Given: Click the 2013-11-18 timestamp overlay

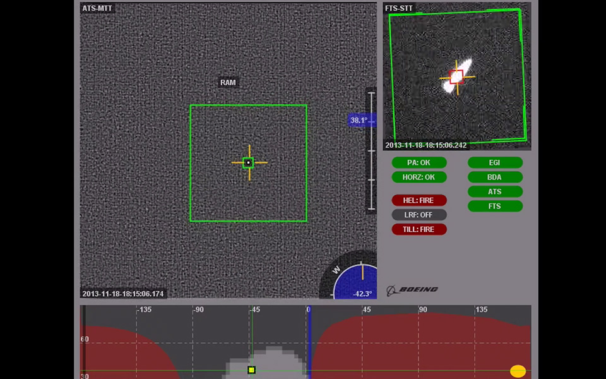Looking at the screenshot, I should coord(121,294).
